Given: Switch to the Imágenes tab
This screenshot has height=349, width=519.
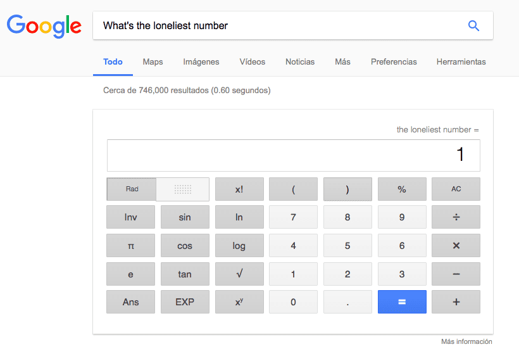Looking at the screenshot, I should click(201, 62).
